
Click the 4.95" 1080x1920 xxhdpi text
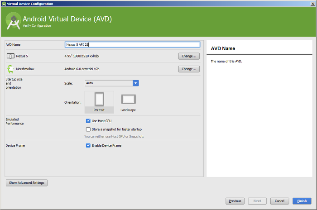82,56
